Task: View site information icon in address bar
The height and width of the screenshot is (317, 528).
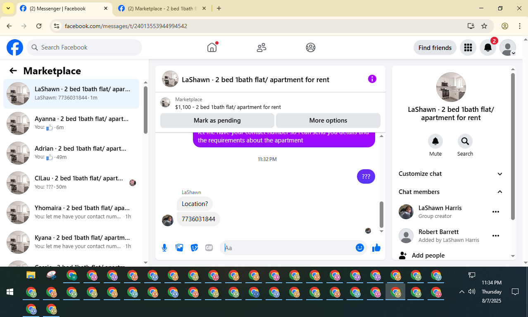Action: [x=57, y=26]
